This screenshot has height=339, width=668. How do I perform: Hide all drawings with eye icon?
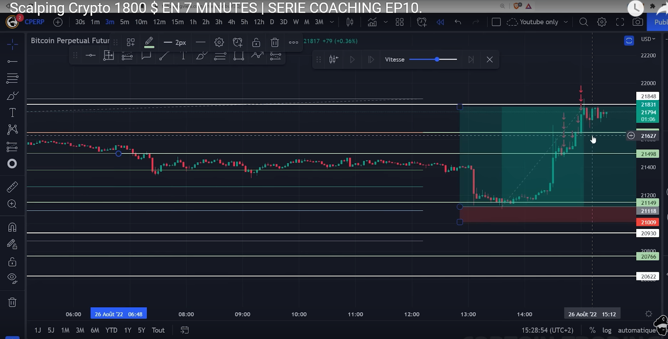pos(12,279)
